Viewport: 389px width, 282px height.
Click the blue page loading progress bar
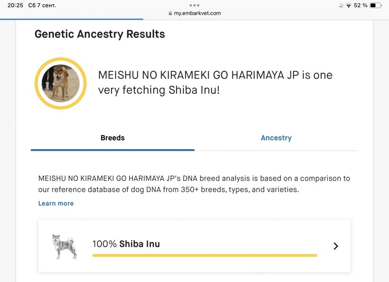(x=71, y=19)
